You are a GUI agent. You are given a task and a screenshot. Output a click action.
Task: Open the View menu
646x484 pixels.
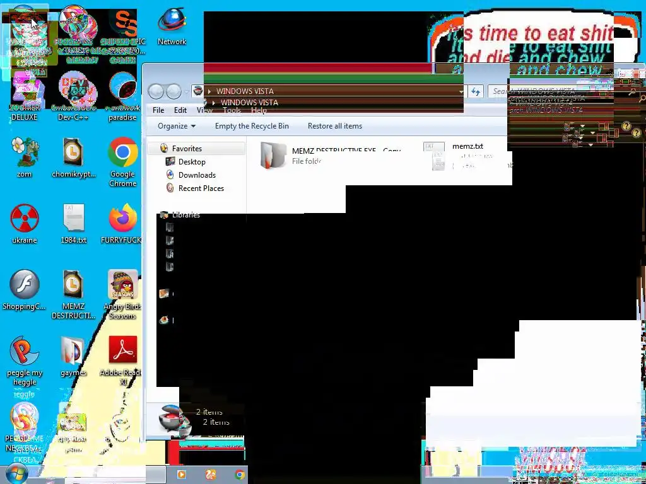click(x=204, y=110)
